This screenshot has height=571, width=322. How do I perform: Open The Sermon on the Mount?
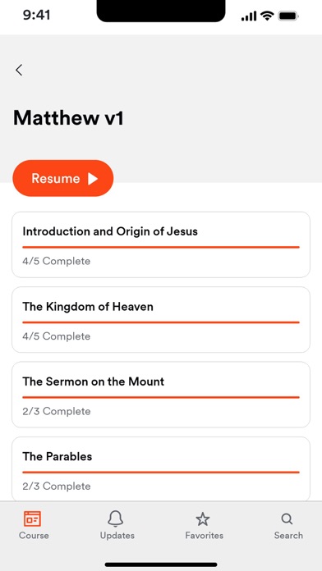[161, 395]
